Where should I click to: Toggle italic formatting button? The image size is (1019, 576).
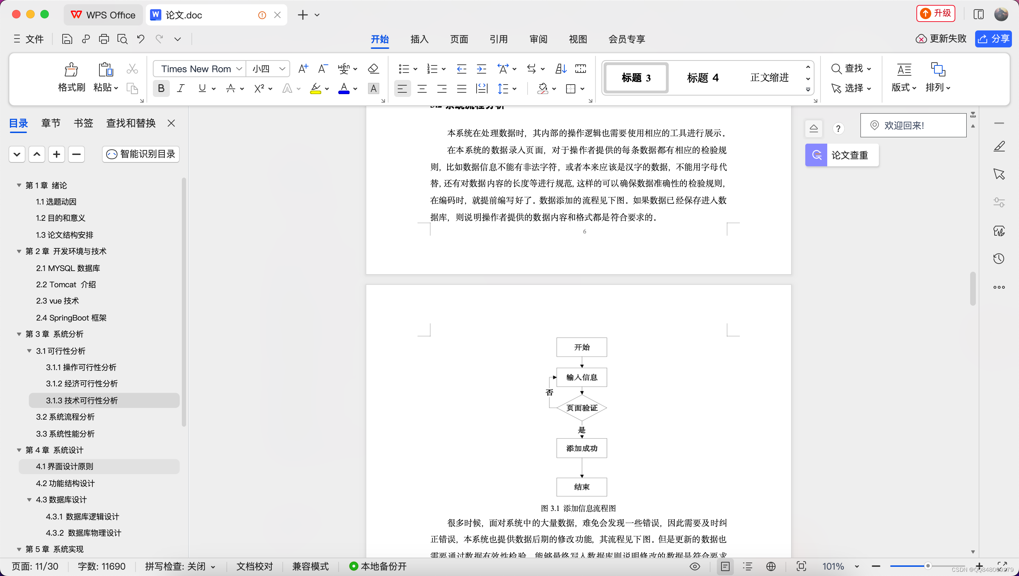coord(181,88)
